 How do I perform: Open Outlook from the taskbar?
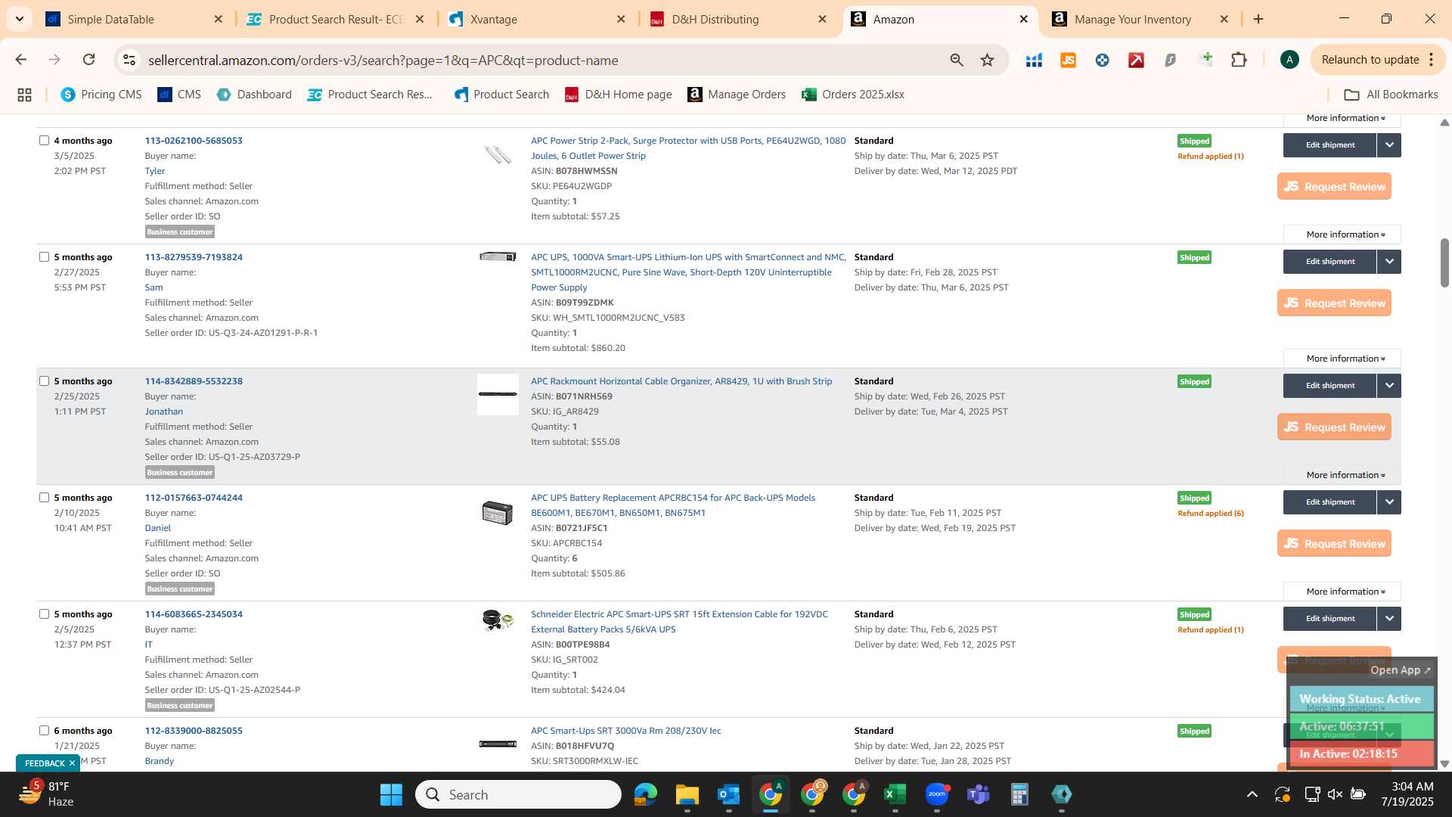[x=728, y=794]
